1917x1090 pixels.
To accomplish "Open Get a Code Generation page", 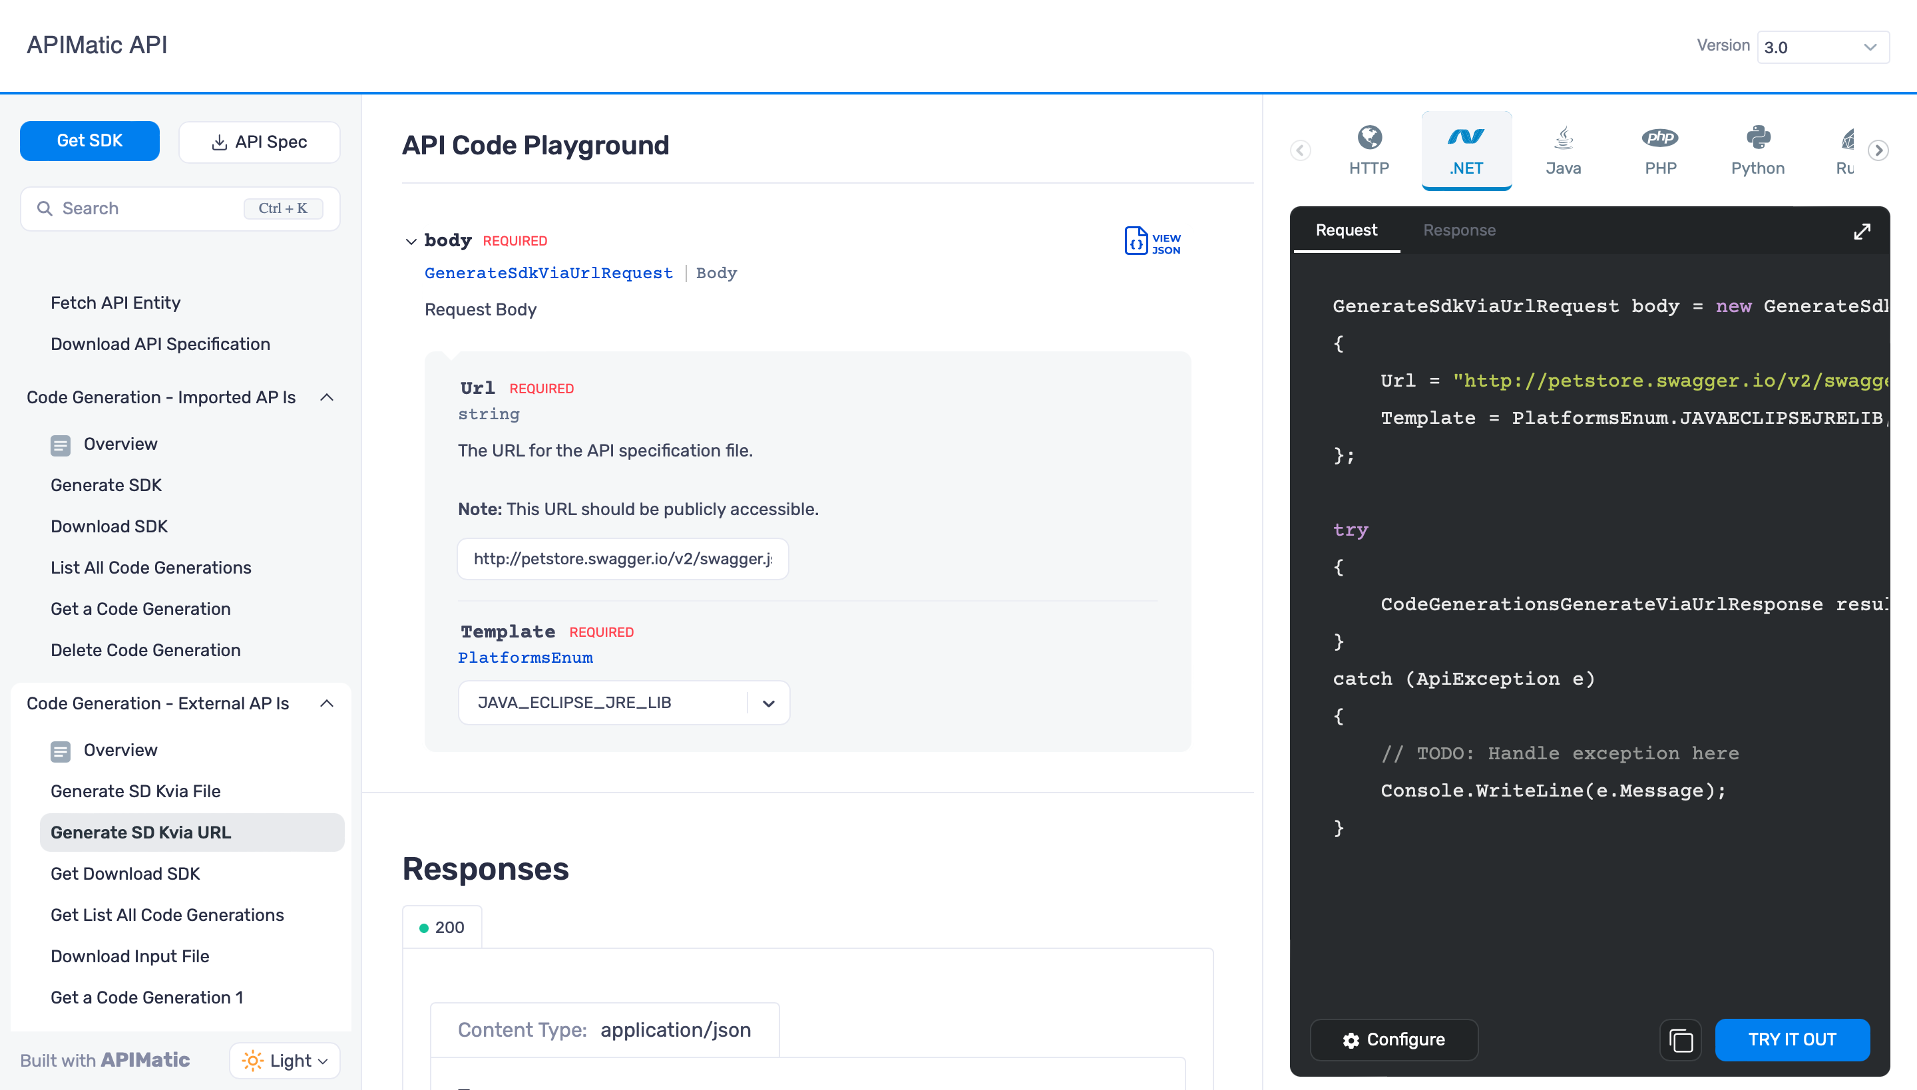I will 140,609.
